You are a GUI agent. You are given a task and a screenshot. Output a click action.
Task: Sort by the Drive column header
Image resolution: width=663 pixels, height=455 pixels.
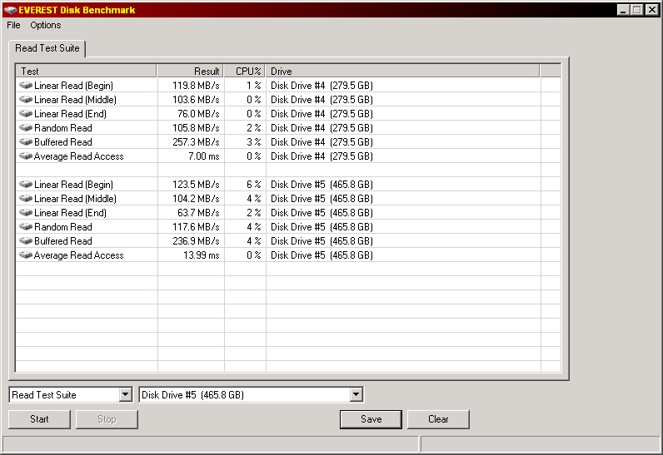(x=402, y=71)
